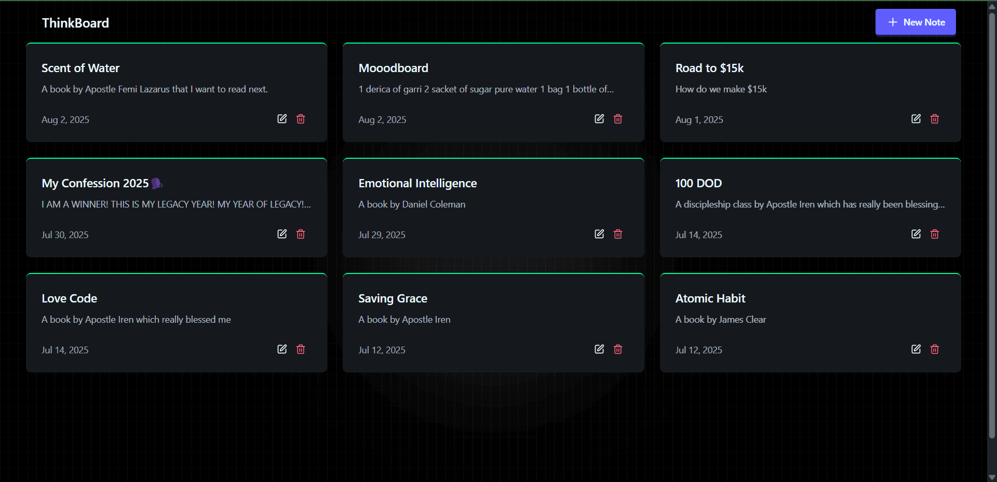Click the Aug 1, 2025 date
Screen dimensions: 997x482
click(x=699, y=120)
